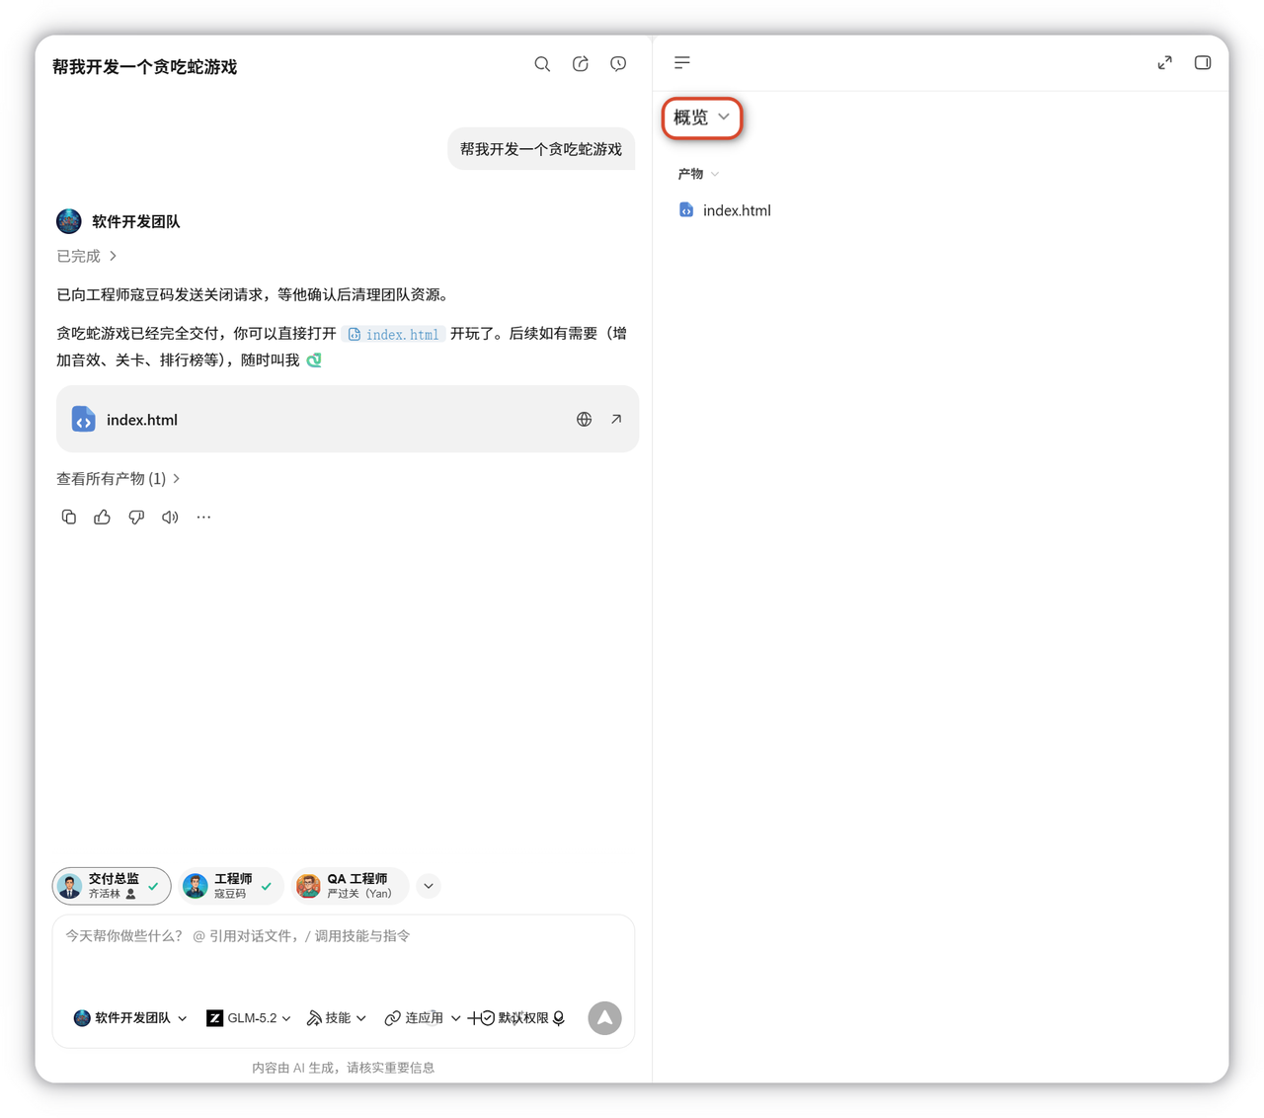The image size is (1264, 1118).
Task: Open index.html card in new window arrow
Action: pos(616,420)
